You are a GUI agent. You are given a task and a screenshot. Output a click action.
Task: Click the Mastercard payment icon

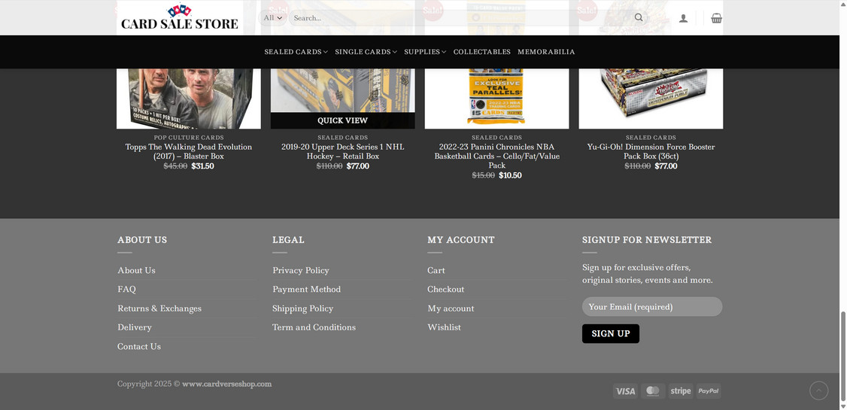(x=653, y=391)
